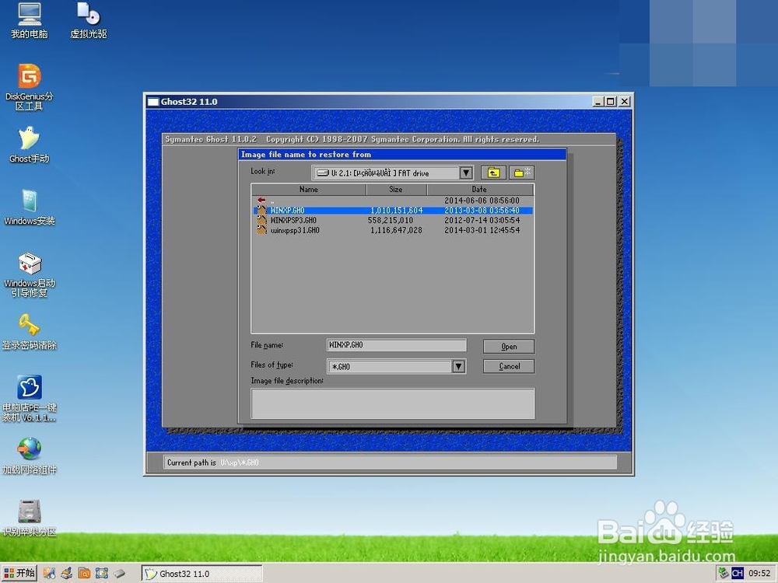Minimize the Ghost32 11.0 window
This screenshot has height=583, width=778.
[x=598, y=102]
